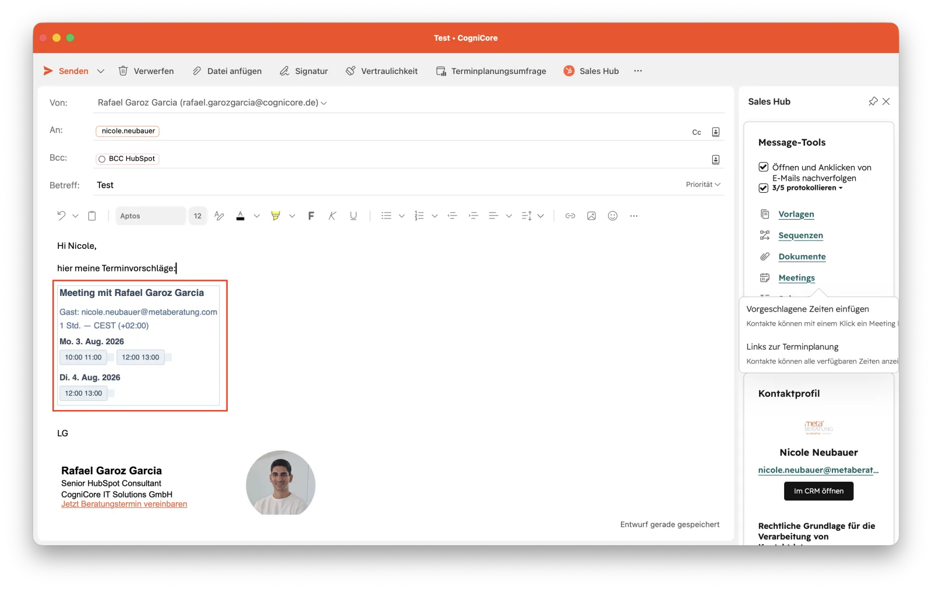Insert an emoji
This screenshot has height=589, width=932.
coord(613,216)
